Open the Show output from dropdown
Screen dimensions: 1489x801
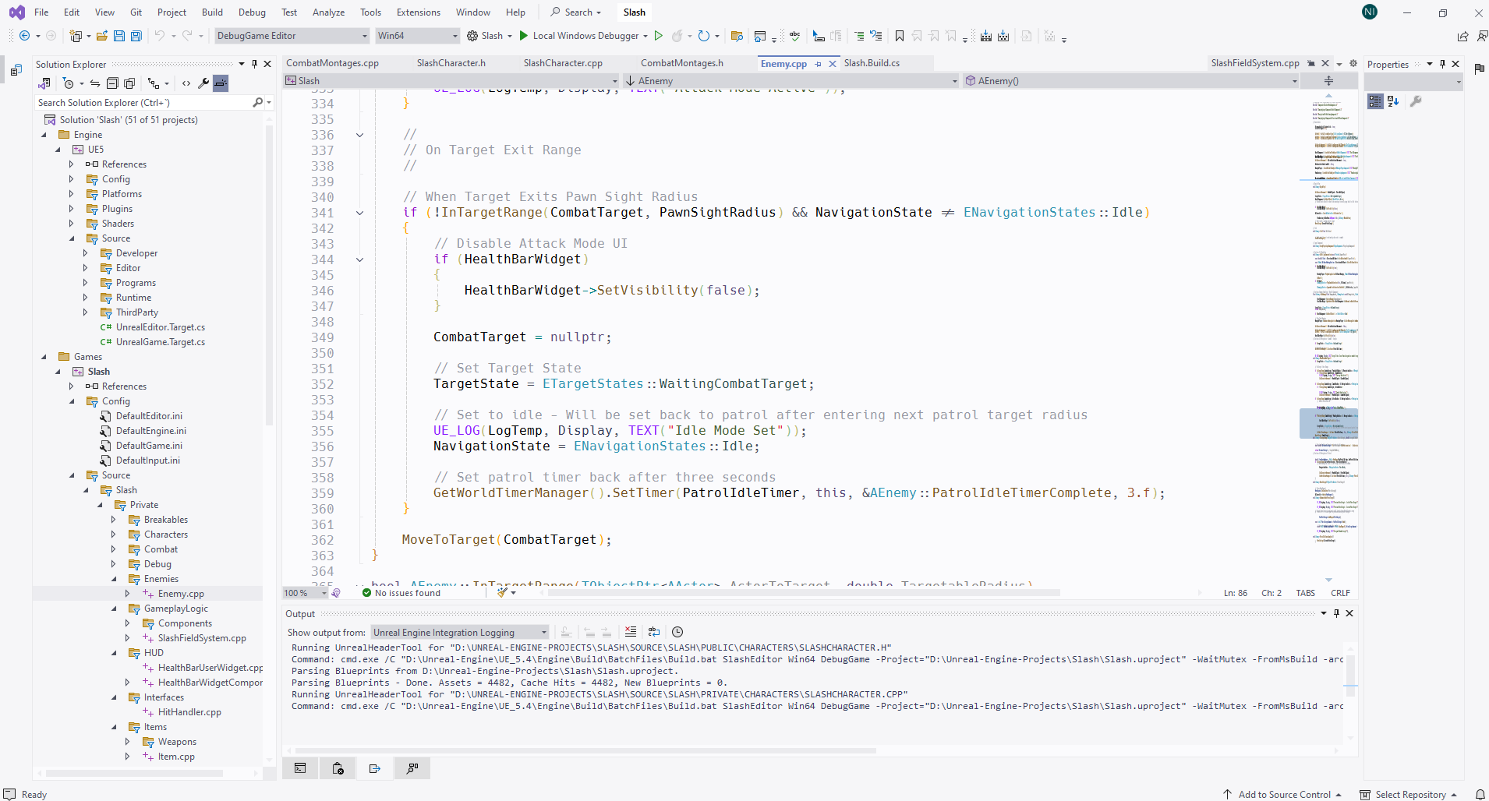point(460,633)
